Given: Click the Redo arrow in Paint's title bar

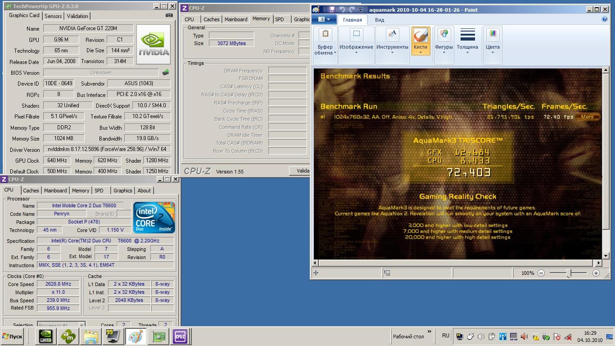Looking at the screenshot, I should point(352,9).
